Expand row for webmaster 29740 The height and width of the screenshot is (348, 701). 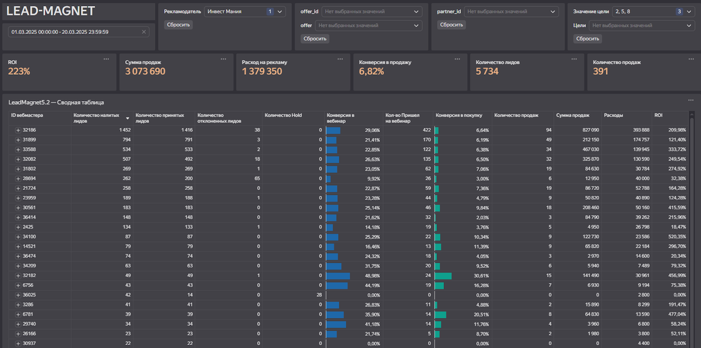[18, 324]
